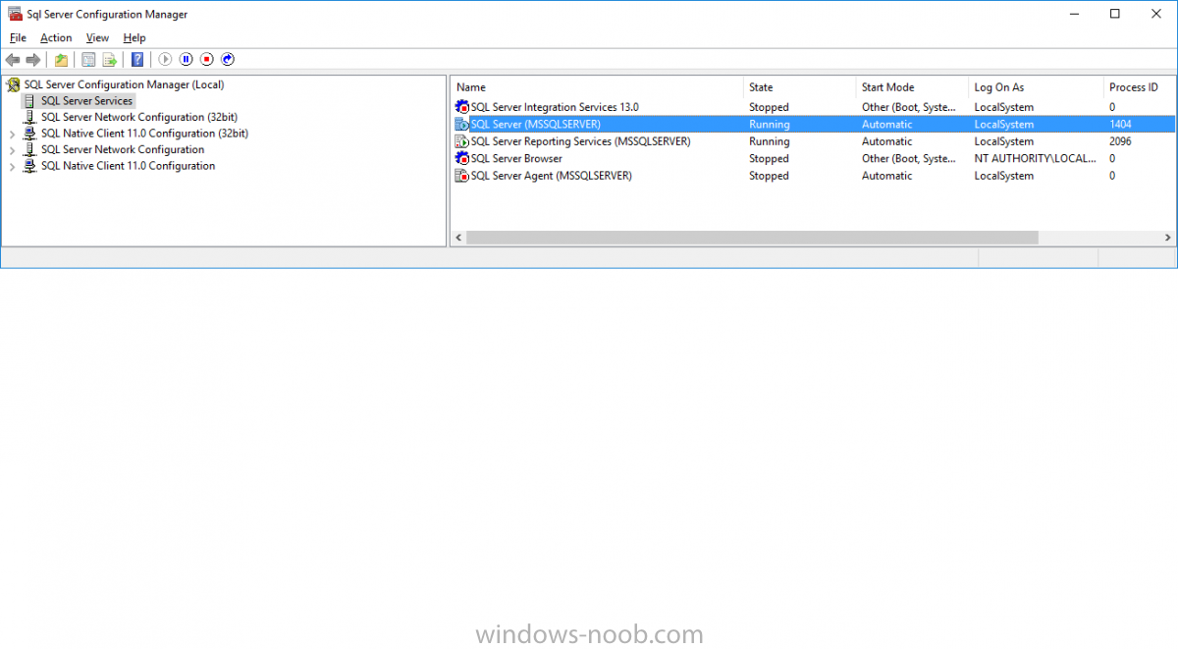Viewport: 1178px width, 649px height.
Task: Sort by the Name column header
Action: pyautogui.click(x=597, y=87)
